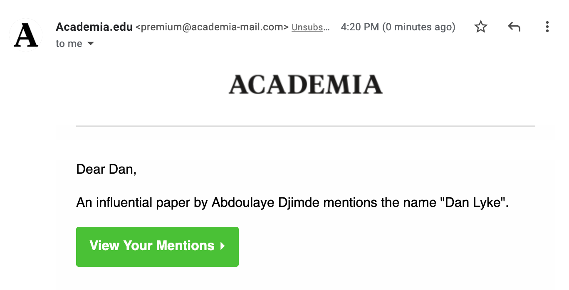
Task: Click the name Abdoulaye Djimde in message
Action: tap(266, 203)
